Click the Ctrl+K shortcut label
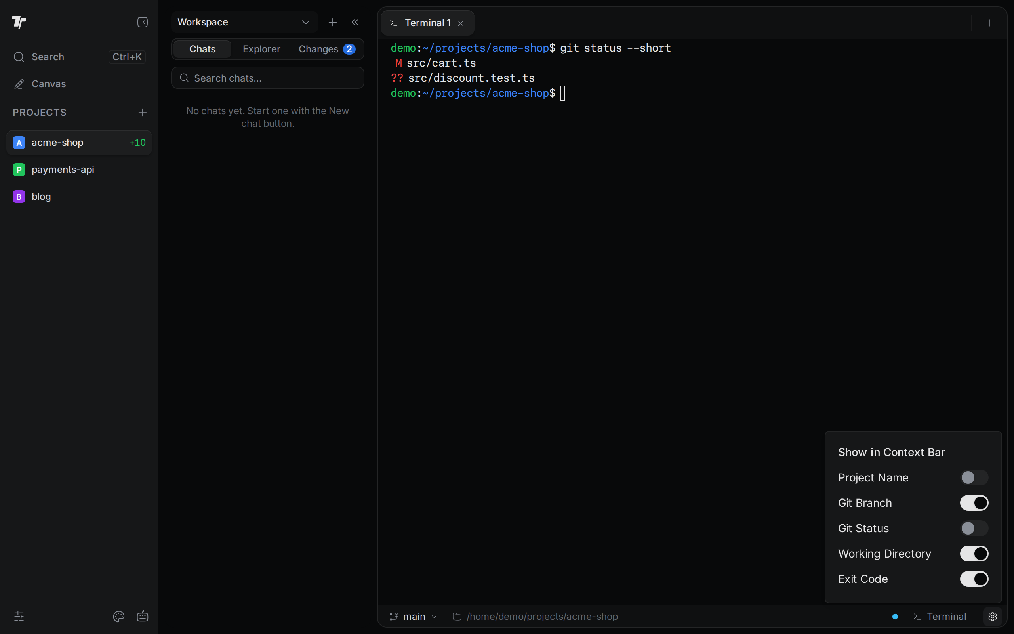This screenshot has height=634, width=1014. (127, 57)
